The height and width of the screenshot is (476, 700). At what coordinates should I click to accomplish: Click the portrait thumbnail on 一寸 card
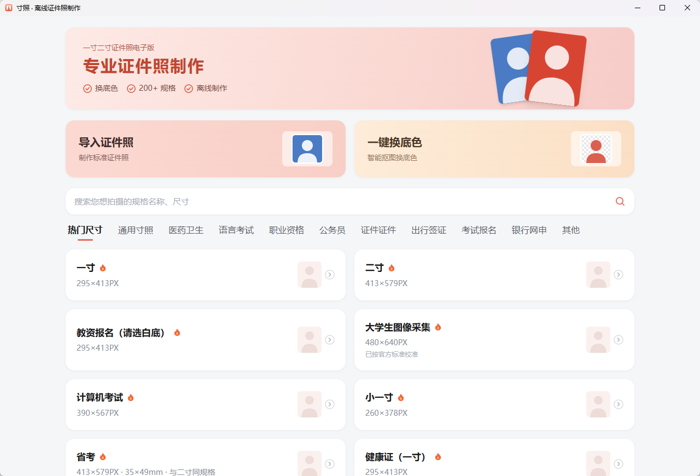[310, 275]
